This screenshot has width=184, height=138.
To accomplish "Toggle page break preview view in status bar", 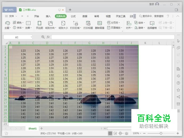I will pos(115,133).
